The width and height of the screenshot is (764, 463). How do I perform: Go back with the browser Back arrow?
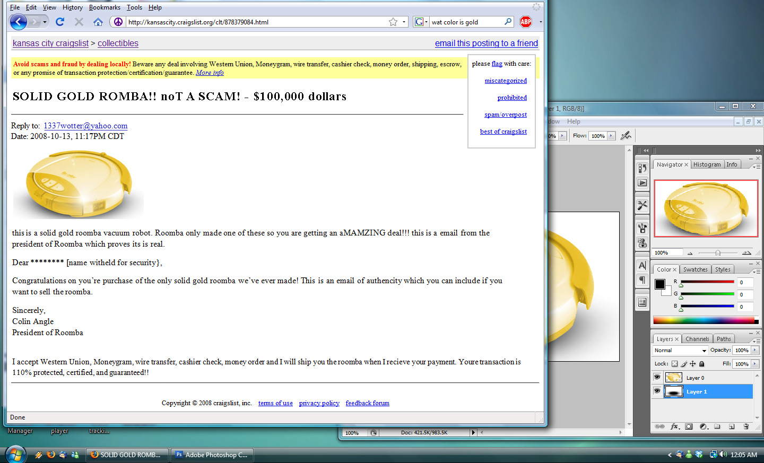point(19,22)
